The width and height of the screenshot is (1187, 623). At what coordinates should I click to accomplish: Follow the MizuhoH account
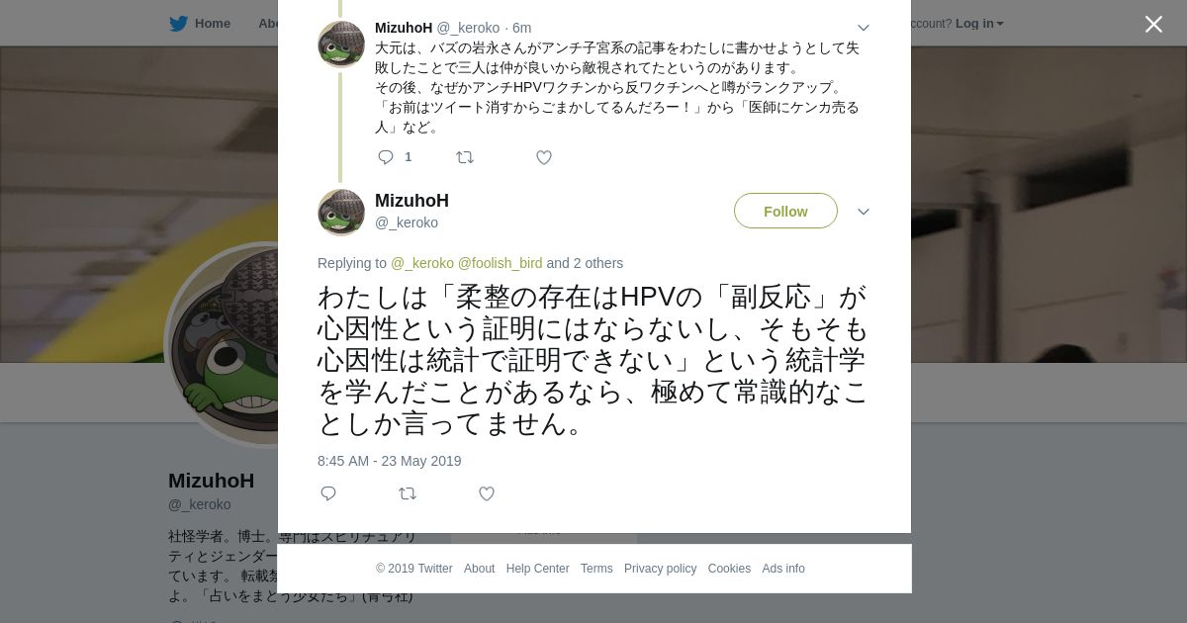click(785, 212)
